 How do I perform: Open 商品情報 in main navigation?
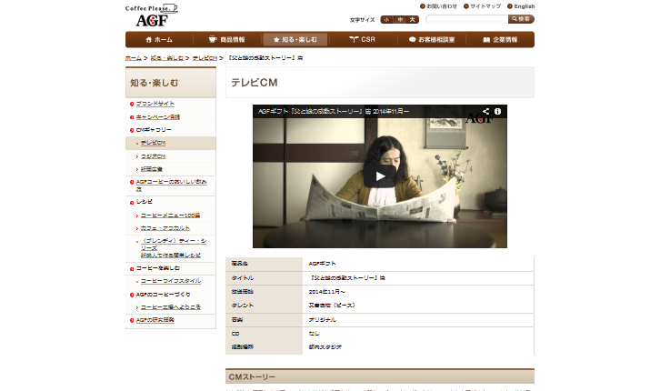(x=227, y=40)
